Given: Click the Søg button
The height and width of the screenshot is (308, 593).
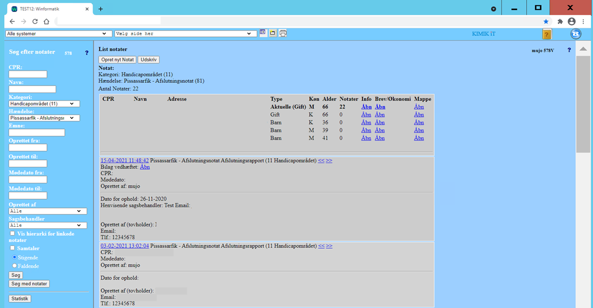Looking at the screenshot, I should 16,275.
